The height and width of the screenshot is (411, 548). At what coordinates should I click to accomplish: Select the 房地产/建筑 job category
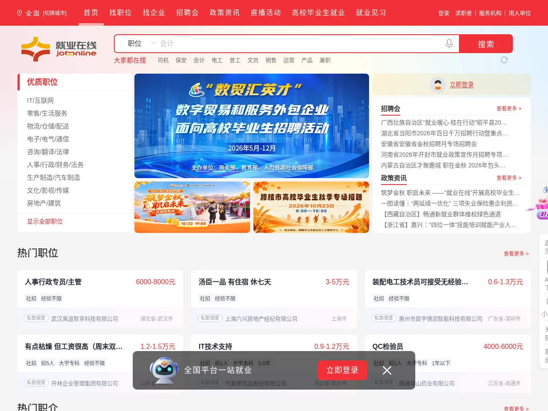(44, 203)
